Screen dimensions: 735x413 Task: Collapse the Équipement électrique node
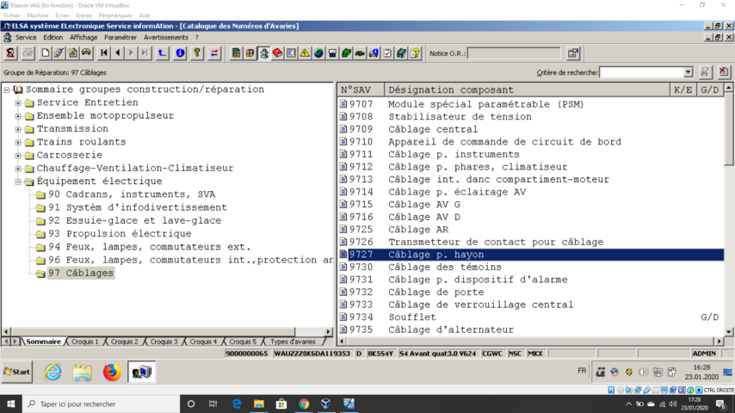point(18,182)
